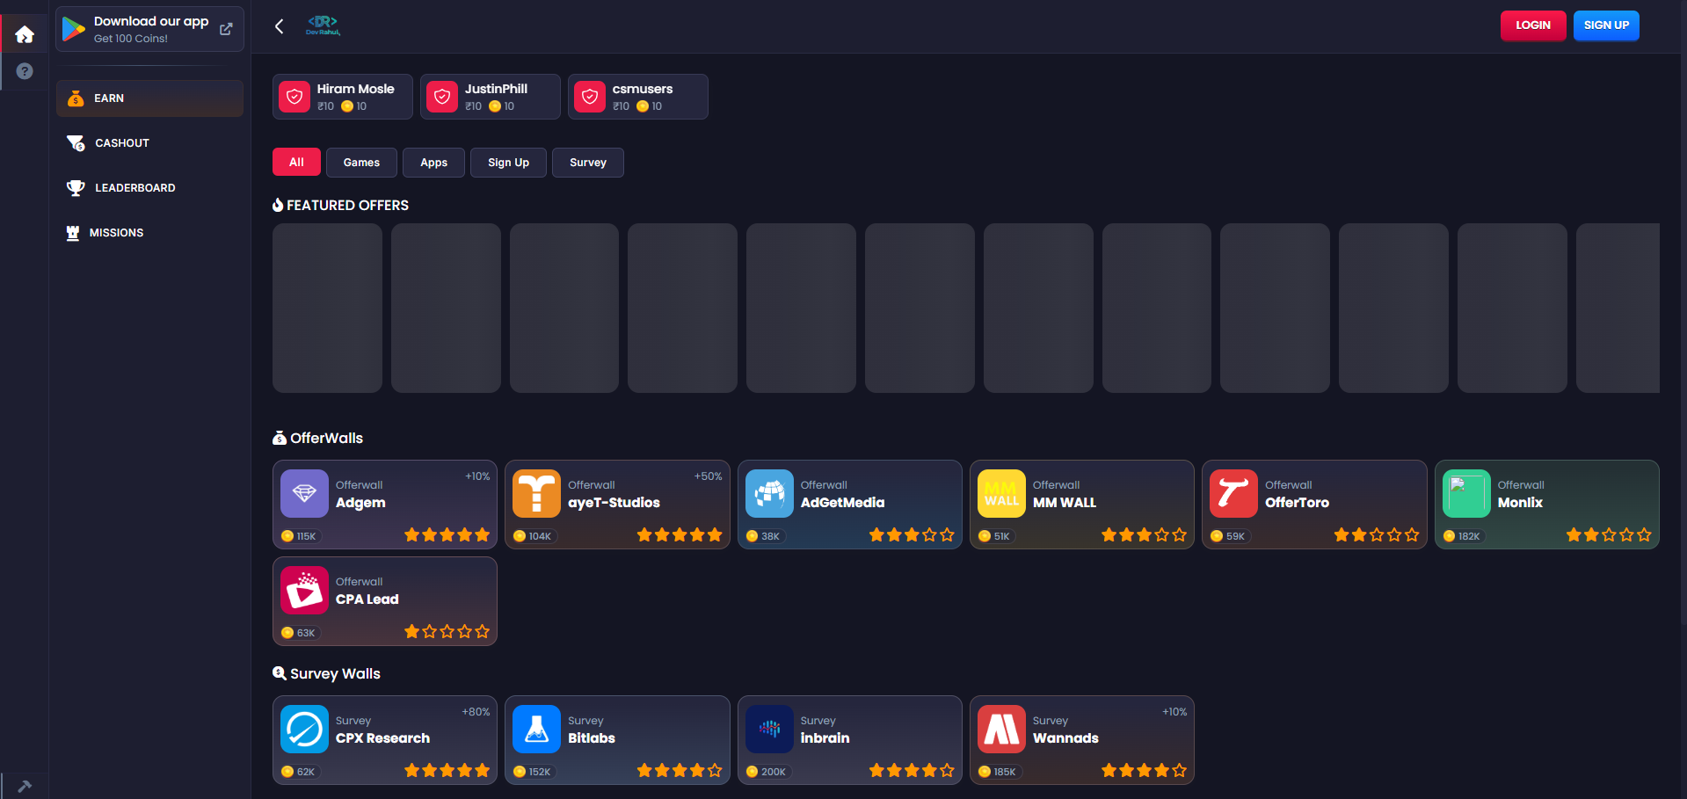Open the Wannads survey logo
Viewport: 1687px width, 799px height.
point(1001,730)
